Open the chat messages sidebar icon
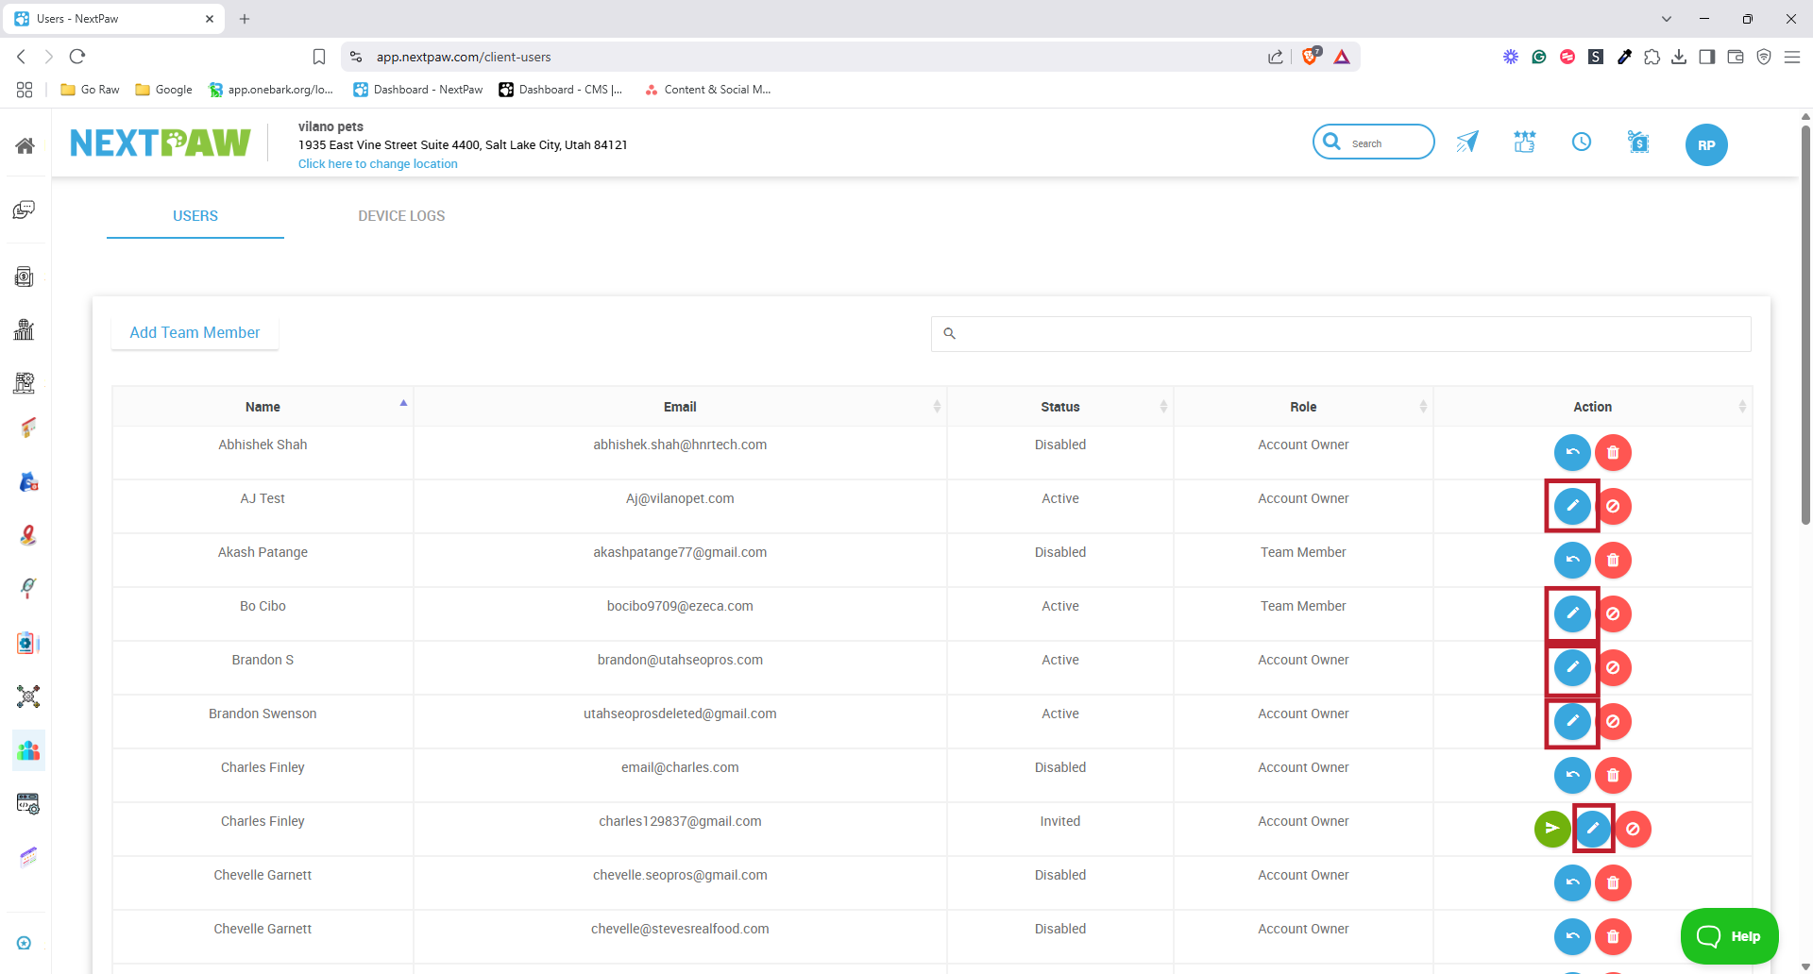The height and width of the screenshot is (974, 1813). 25,210
